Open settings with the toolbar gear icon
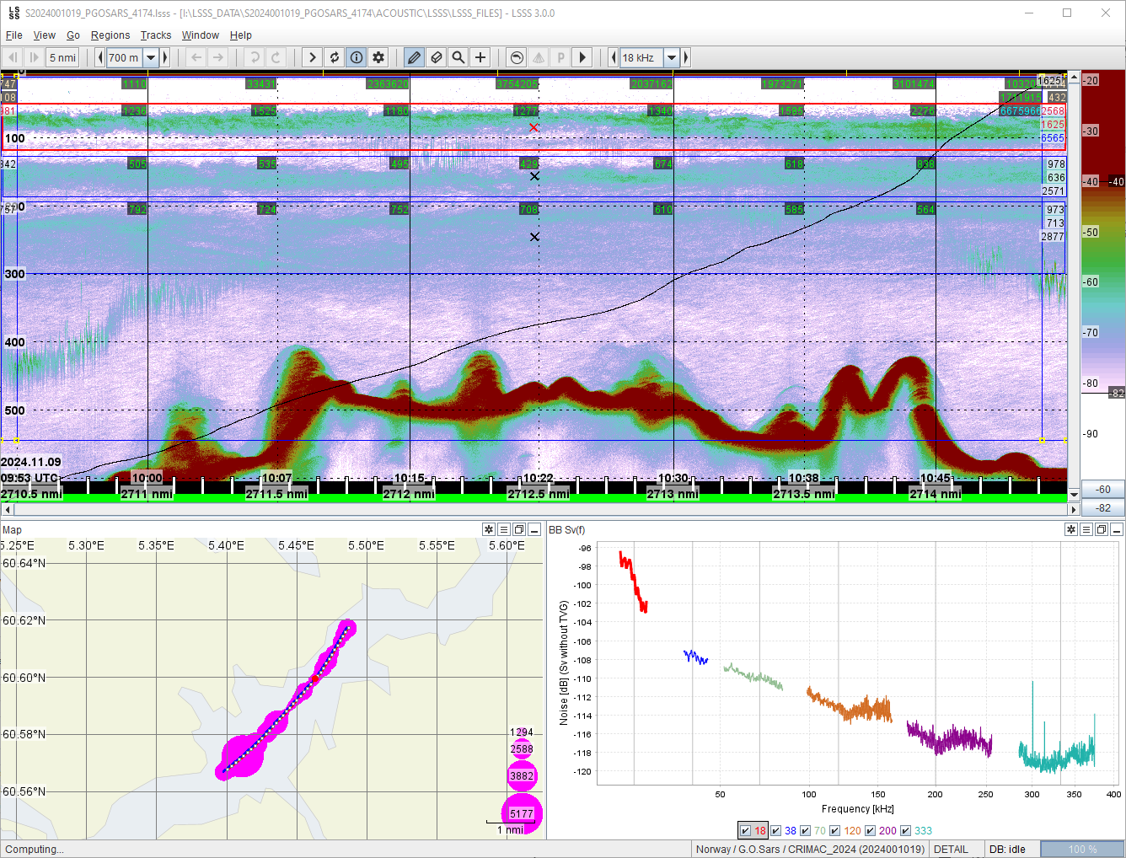 click(x=378, y=57)
